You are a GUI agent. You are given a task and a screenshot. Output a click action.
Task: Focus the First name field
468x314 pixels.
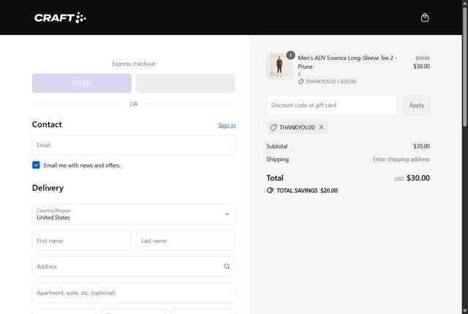click(81, 241)
